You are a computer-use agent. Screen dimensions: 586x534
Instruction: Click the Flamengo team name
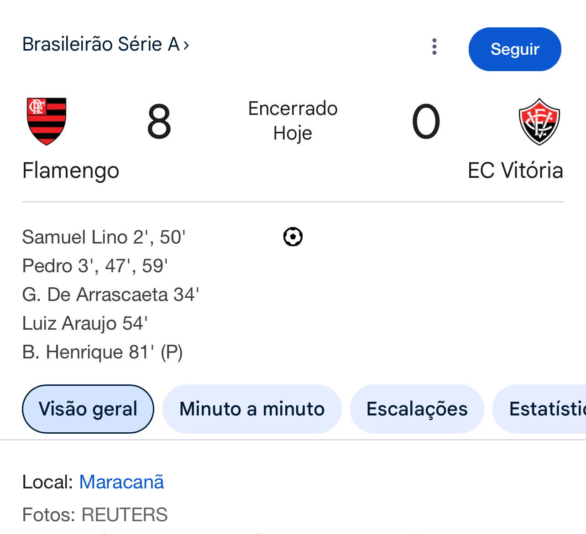click(x=71, y=171)
